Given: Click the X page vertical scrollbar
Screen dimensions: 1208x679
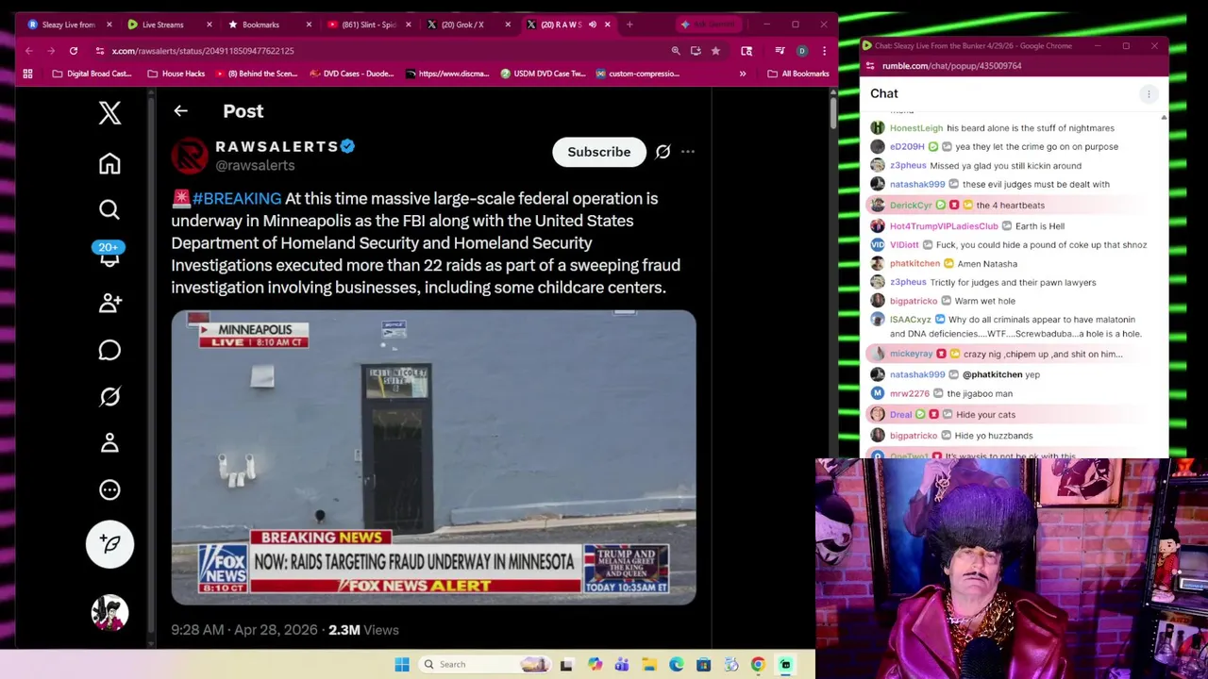Looking at the screenshot, I should click(832, 113).
